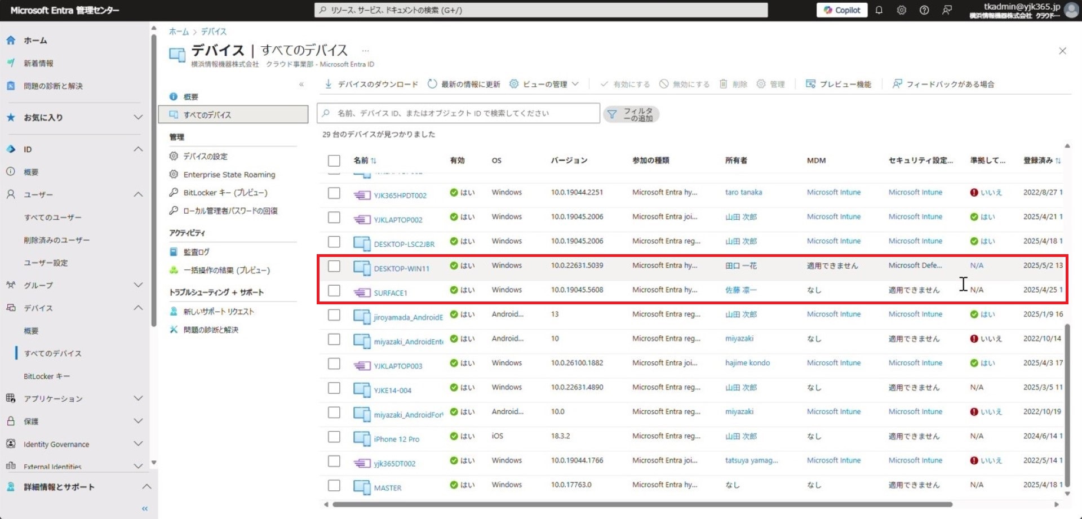Image resolution: width=1082 pixels, height=519 pixels.
Task: Collapse the ID section chevron
Action: tap(138, 149)
